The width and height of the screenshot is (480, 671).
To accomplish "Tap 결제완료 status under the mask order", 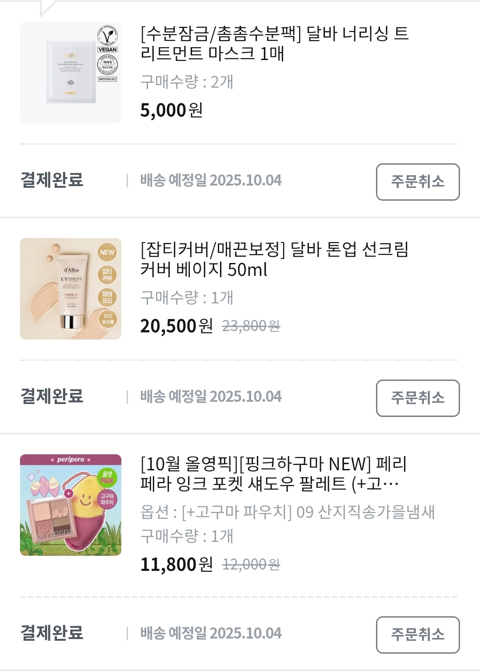I will click(x=52, y=180).
